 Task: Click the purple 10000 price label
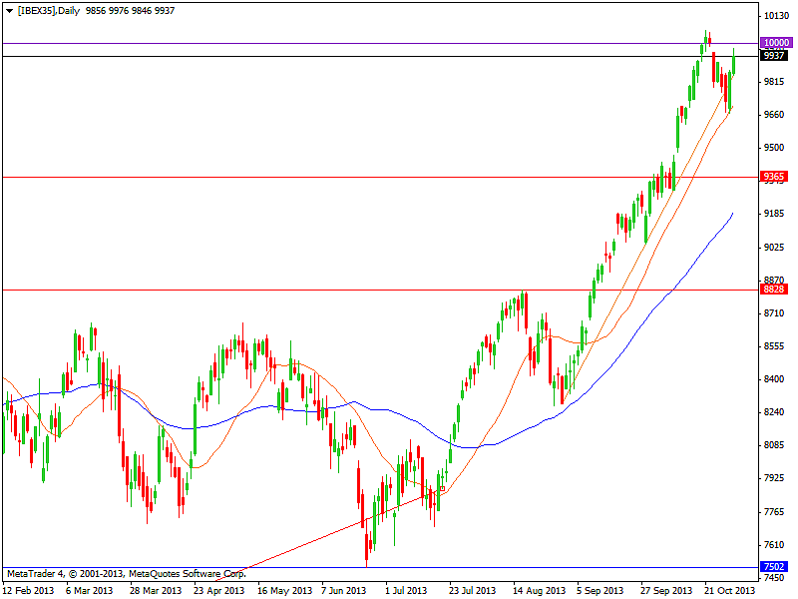pyautogui.click(x=776, y=43)
